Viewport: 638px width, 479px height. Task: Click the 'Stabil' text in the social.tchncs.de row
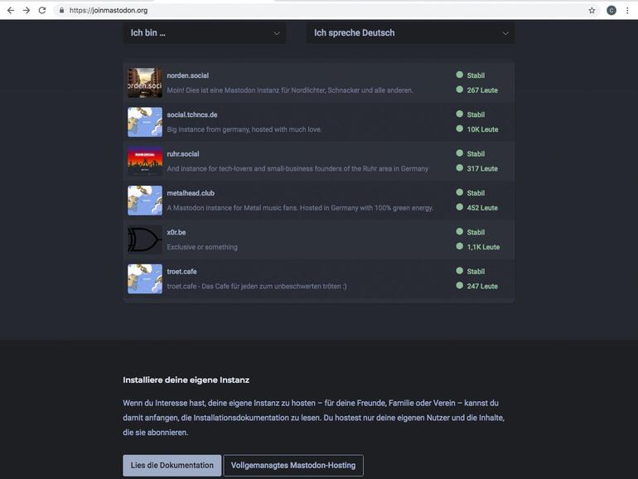pyautogui.click(x=476, y=114)
